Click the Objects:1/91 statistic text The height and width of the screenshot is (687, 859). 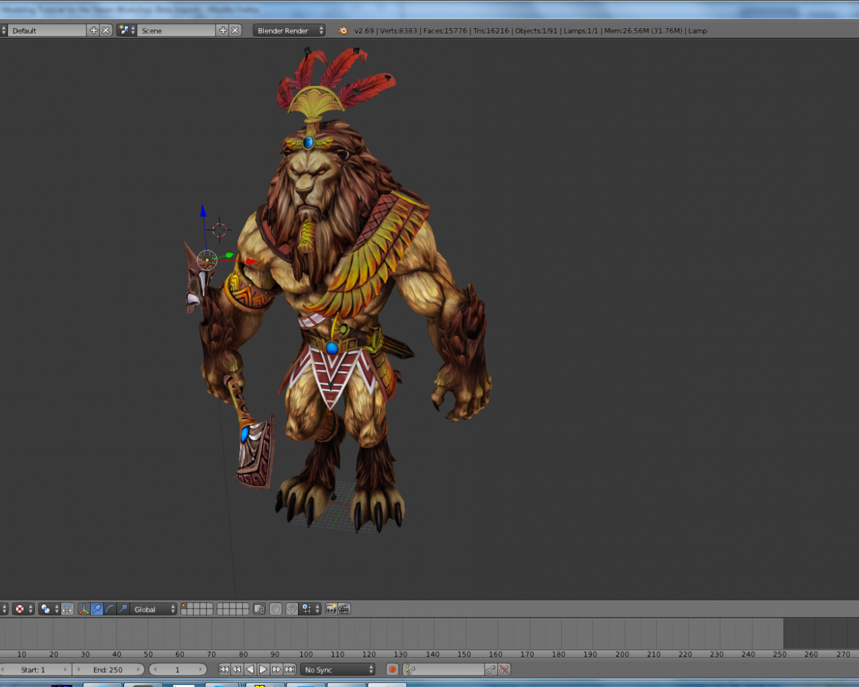pos(536,31)
